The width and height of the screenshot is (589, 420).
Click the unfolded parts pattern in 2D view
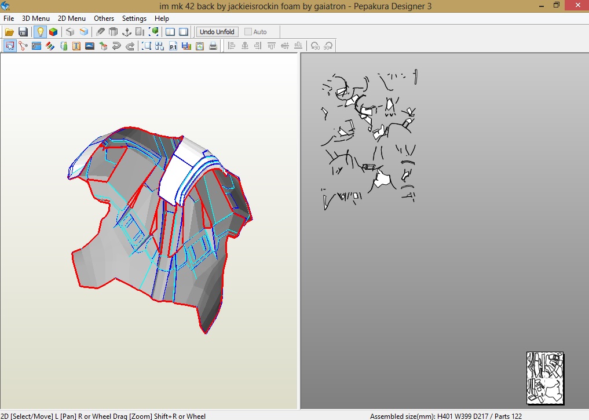tap(369, 140)
